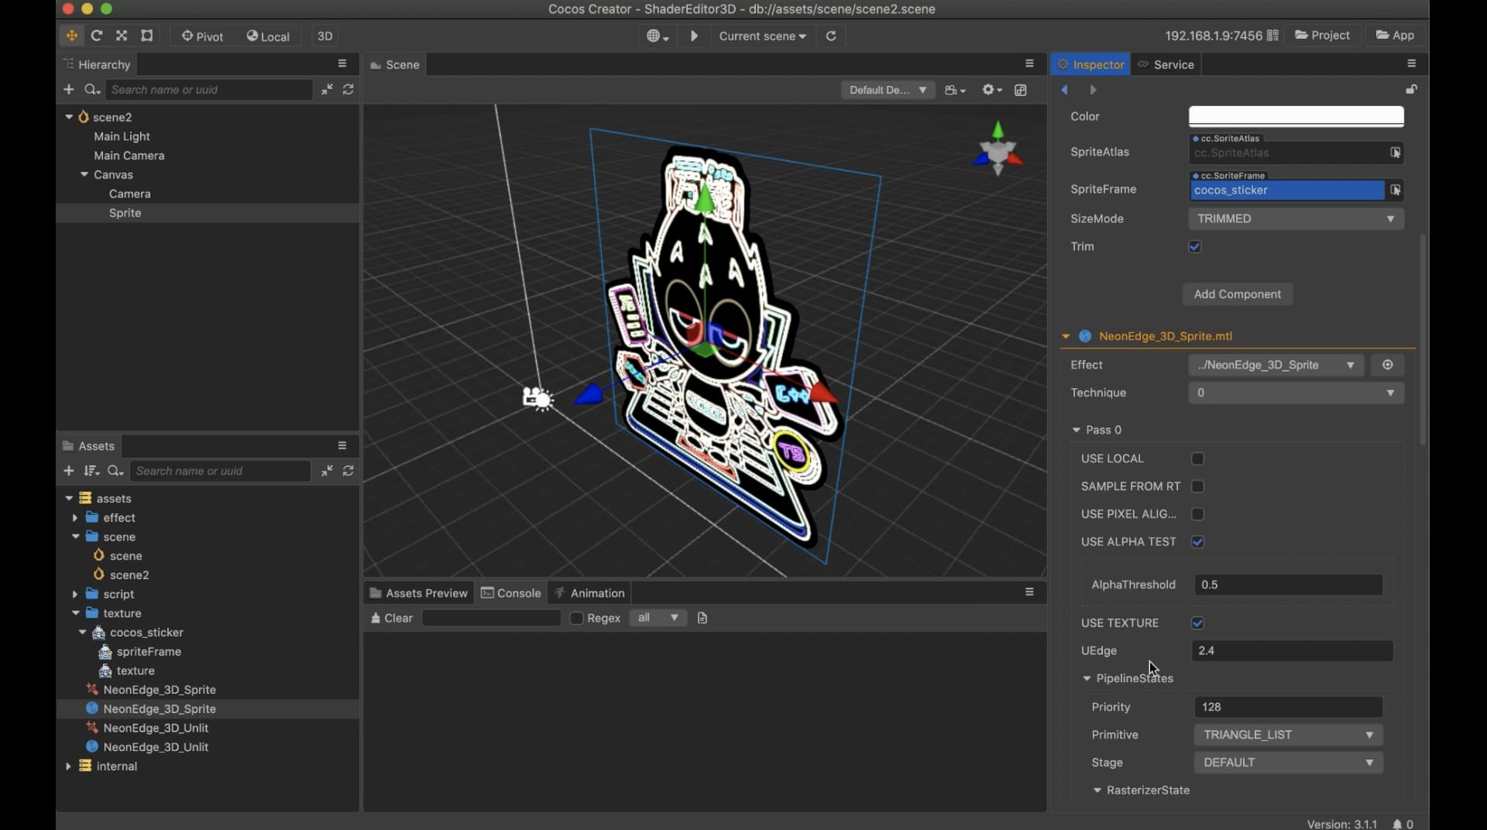Select the Scale transform tool
The height and width of the screenshot is (830, 1487).
coord(122,36)
